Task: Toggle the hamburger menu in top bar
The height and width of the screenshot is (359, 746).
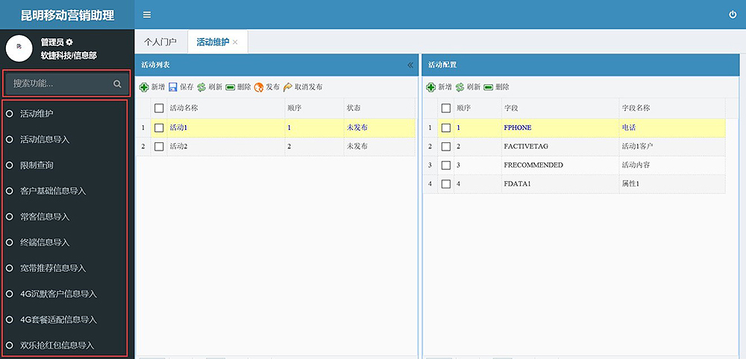Action: point(147,15)
